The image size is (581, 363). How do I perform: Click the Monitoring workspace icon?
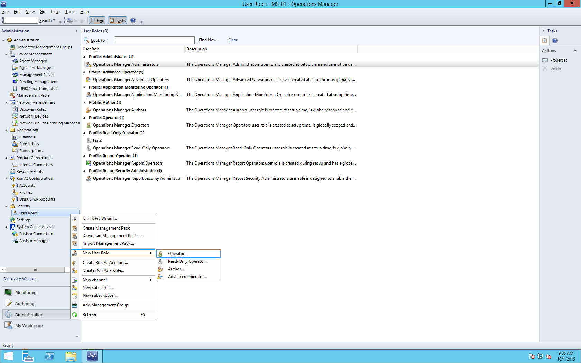point(8,292)
